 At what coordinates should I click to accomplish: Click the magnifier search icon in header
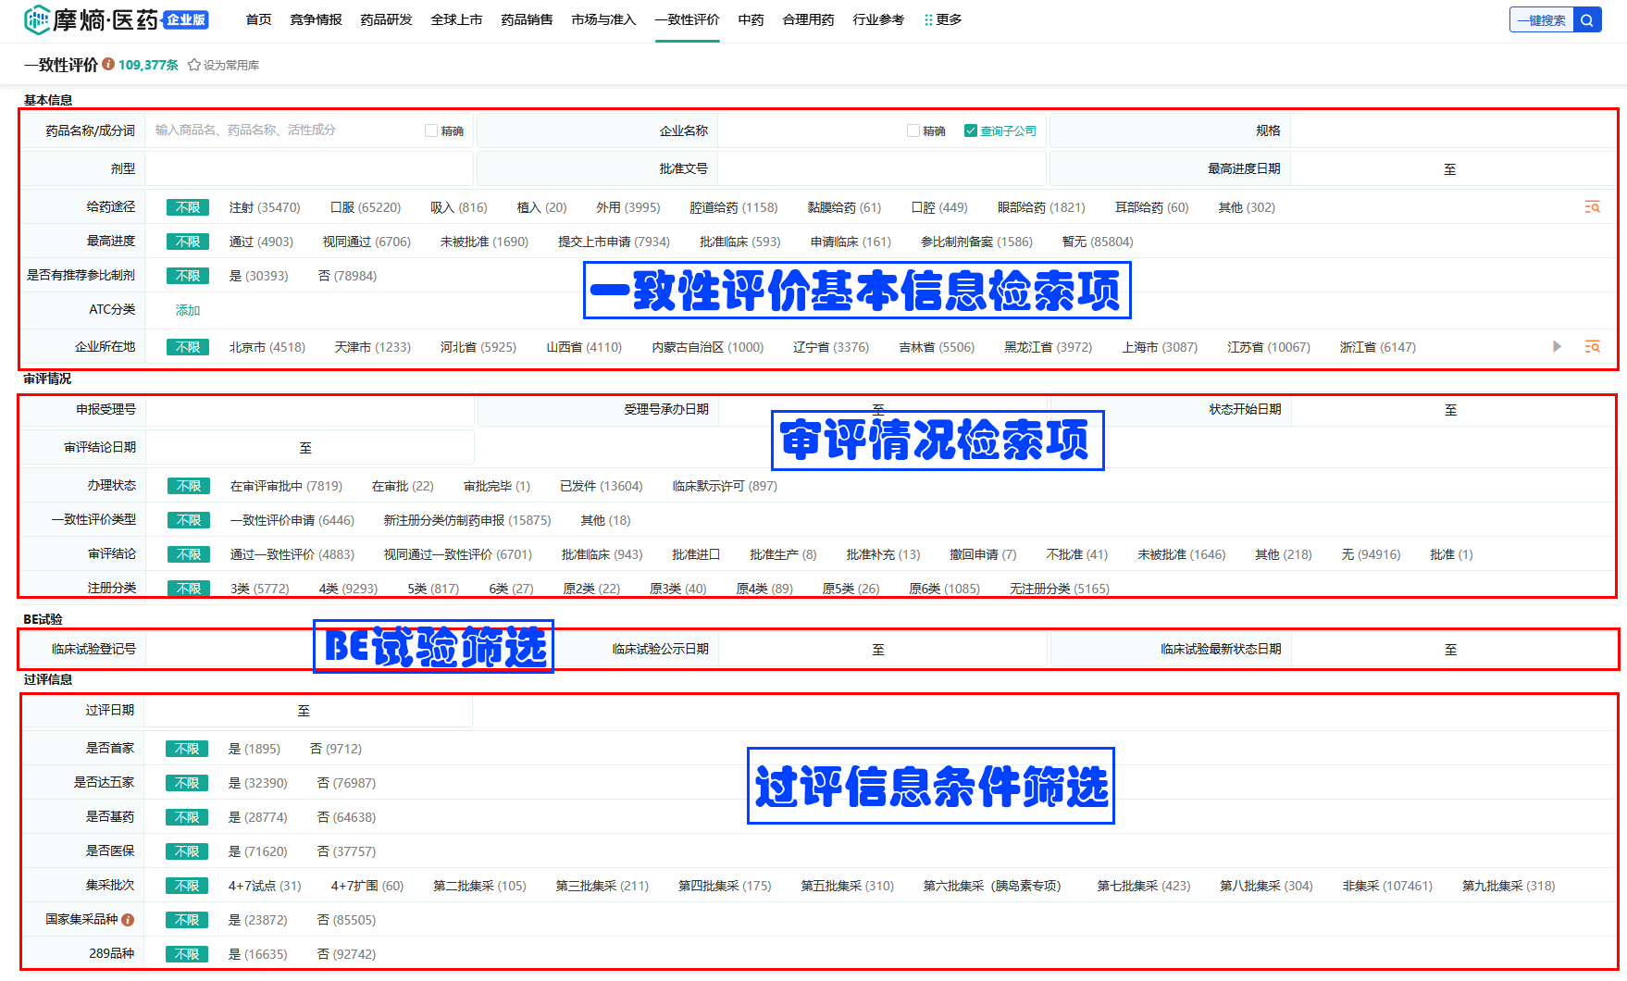coord(1586,20)
